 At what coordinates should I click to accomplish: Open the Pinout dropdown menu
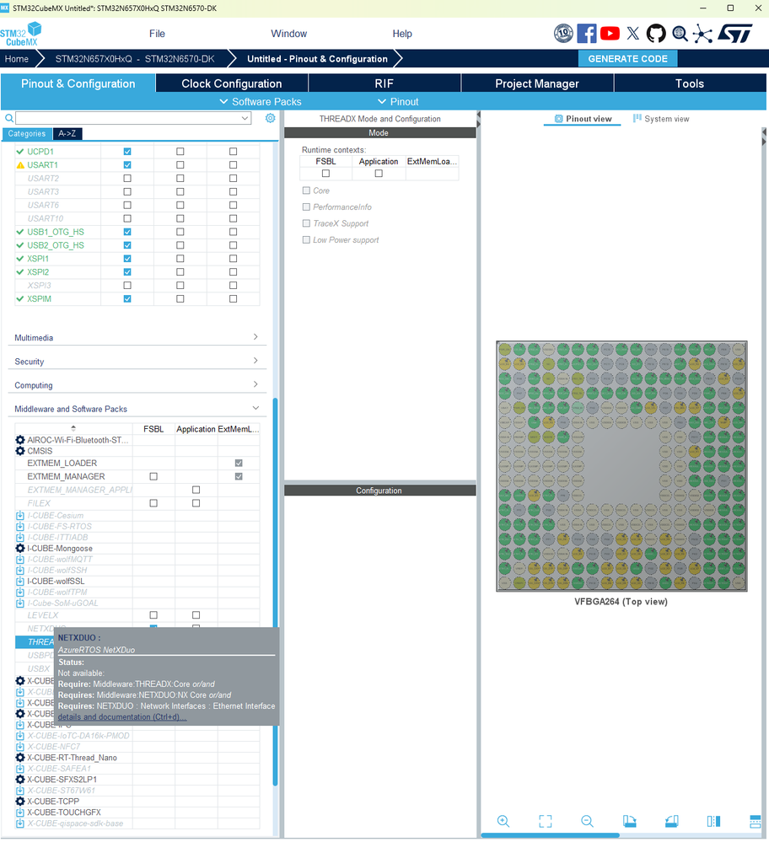pyautogui.click(x=398, y=101)
